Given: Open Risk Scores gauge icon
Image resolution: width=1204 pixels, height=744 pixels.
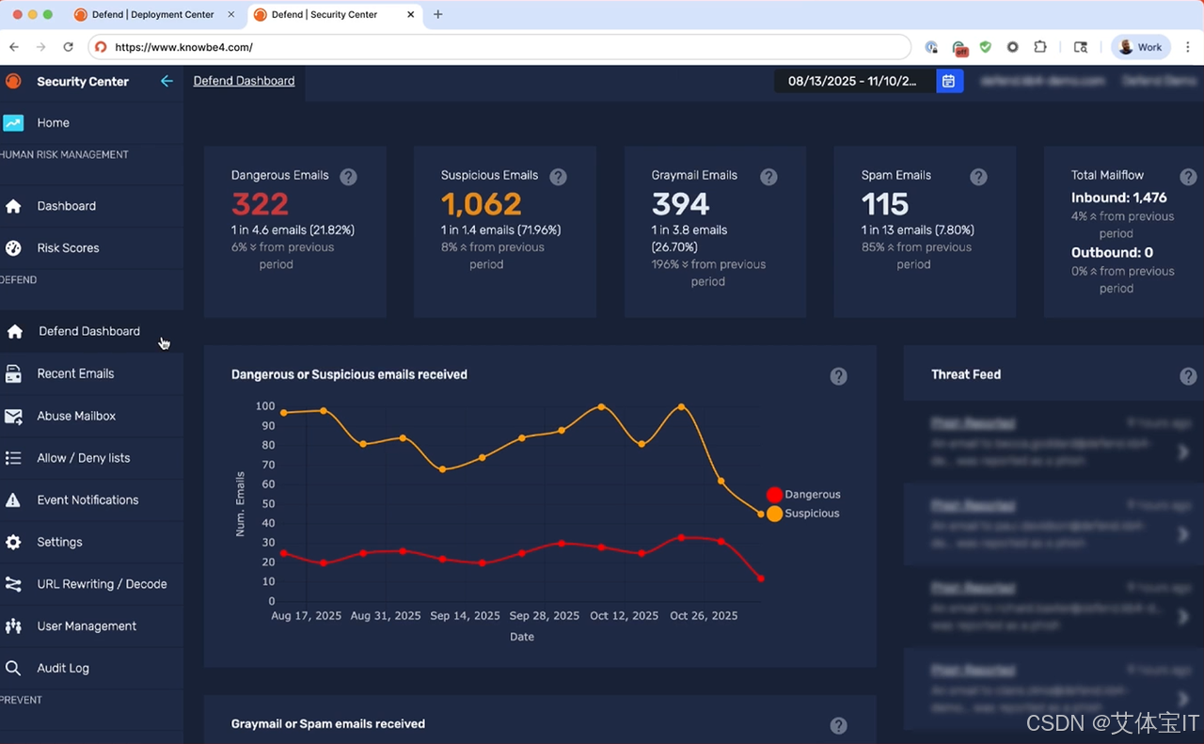Looking at the screenshot, I should 13,248.
